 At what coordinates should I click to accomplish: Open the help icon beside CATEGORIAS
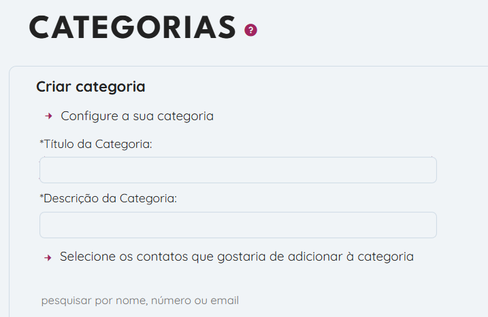click(251, 30)
